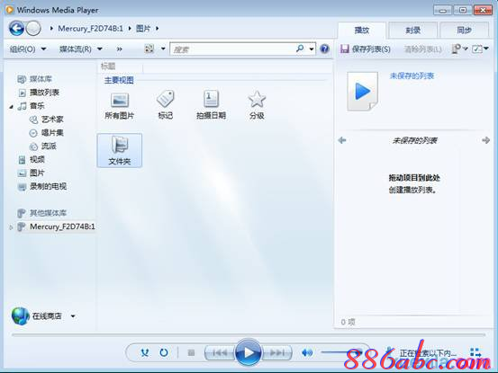The image size is (498, 373).
Task: Stop playback with the square button
Action: pos(191,352)
